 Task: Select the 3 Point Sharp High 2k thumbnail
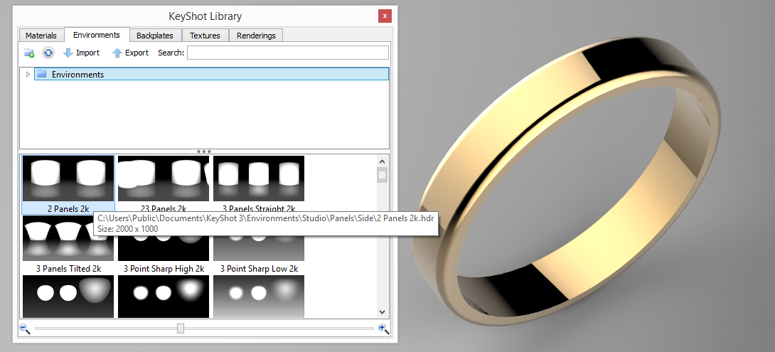[x=164, y=247]
